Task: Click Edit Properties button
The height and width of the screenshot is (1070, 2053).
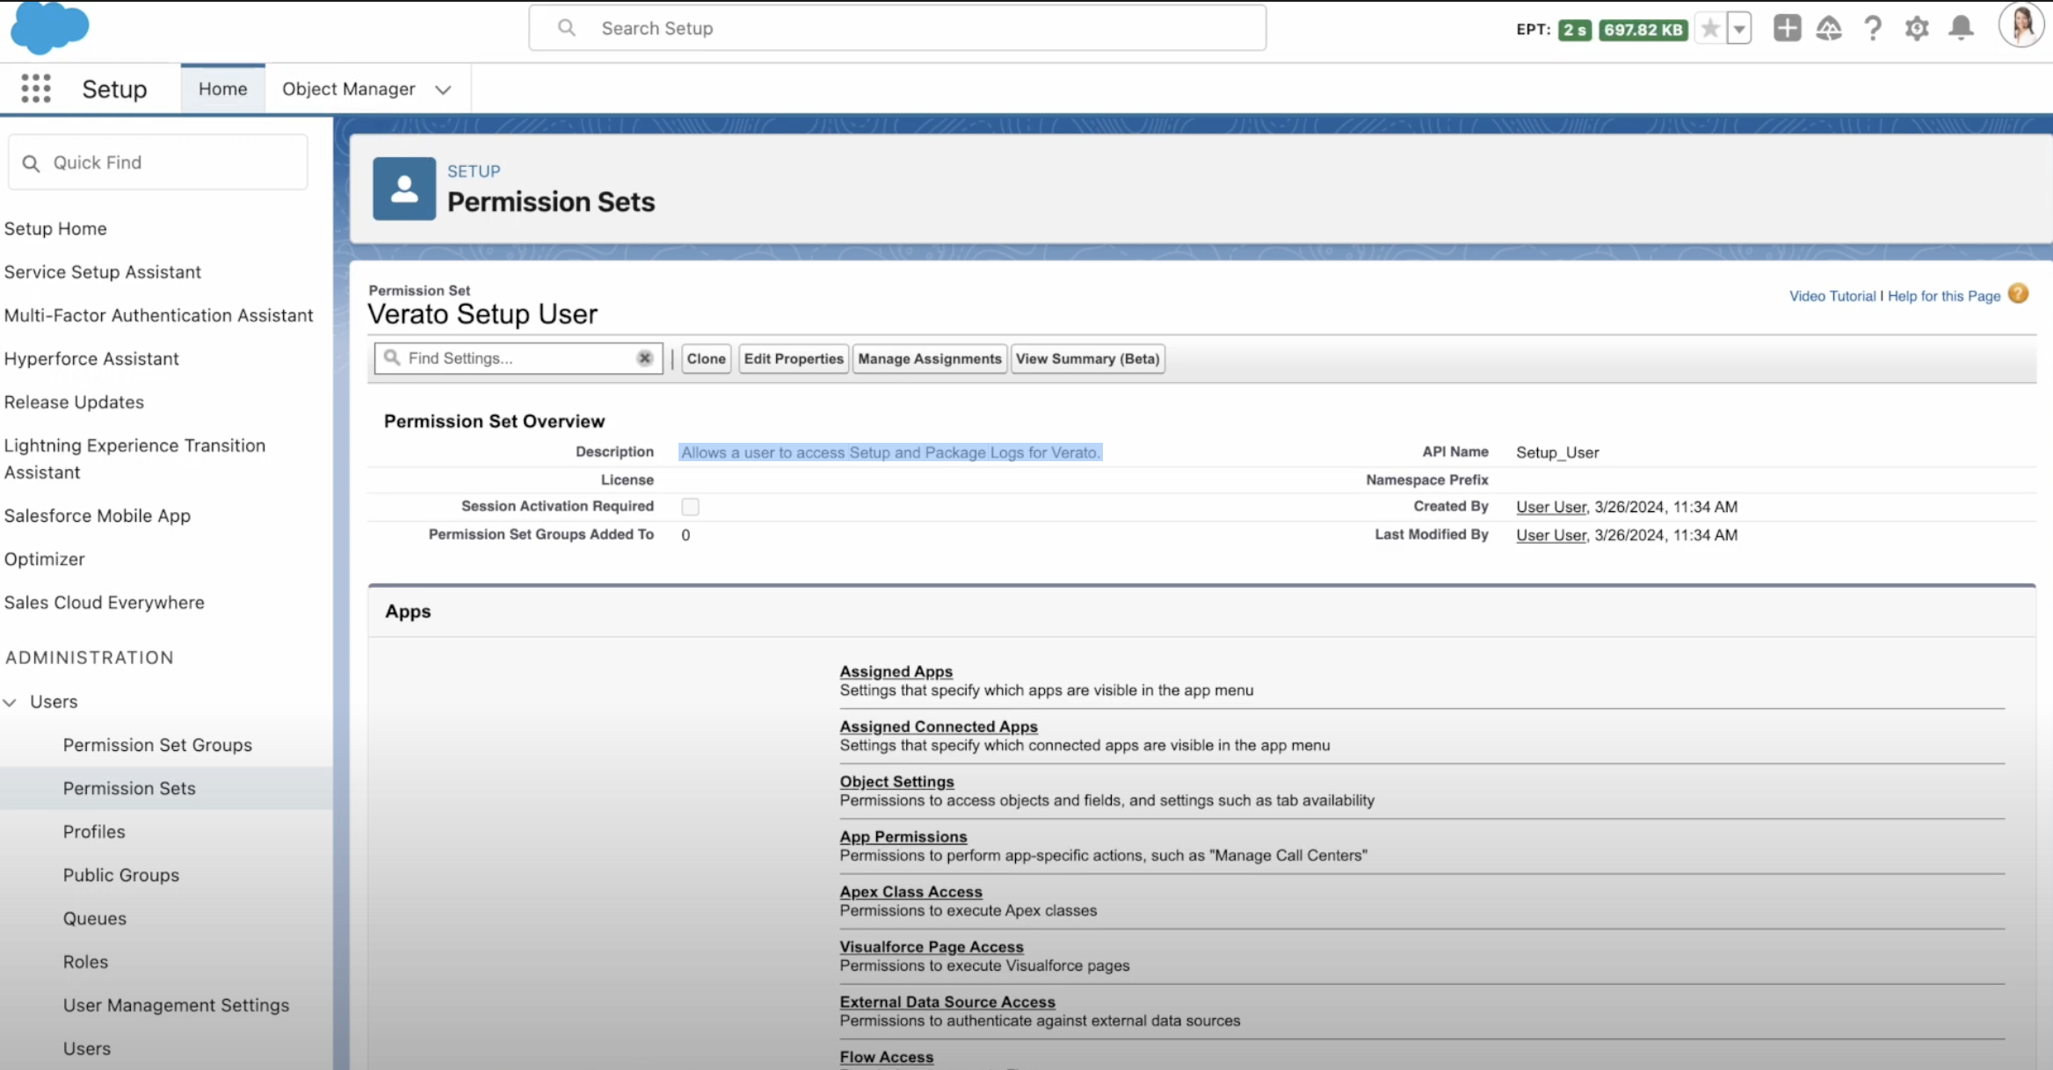Action: point(794,358)
